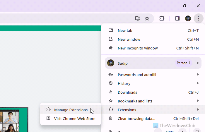205x132 pixels.
Task: Click the Install app icon in address bar
Action: 138,18
